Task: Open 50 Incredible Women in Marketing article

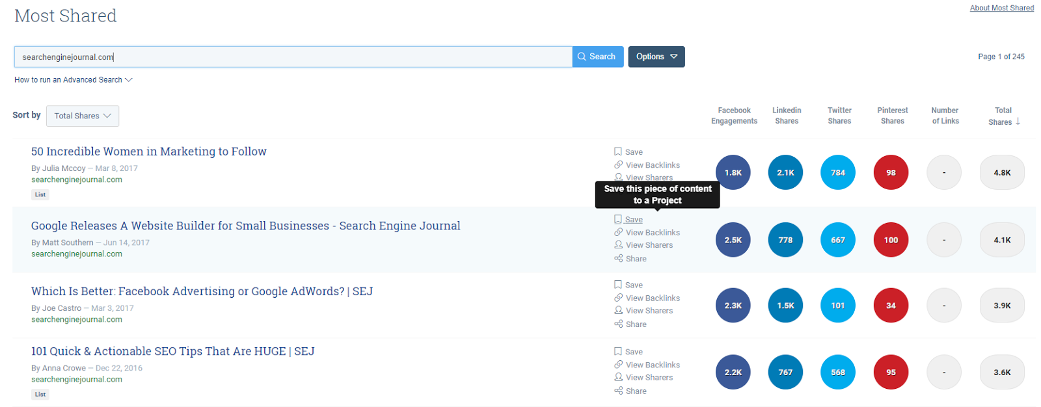Action: click(149, 151)
